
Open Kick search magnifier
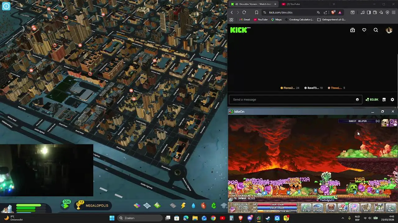tap(376, 30)
